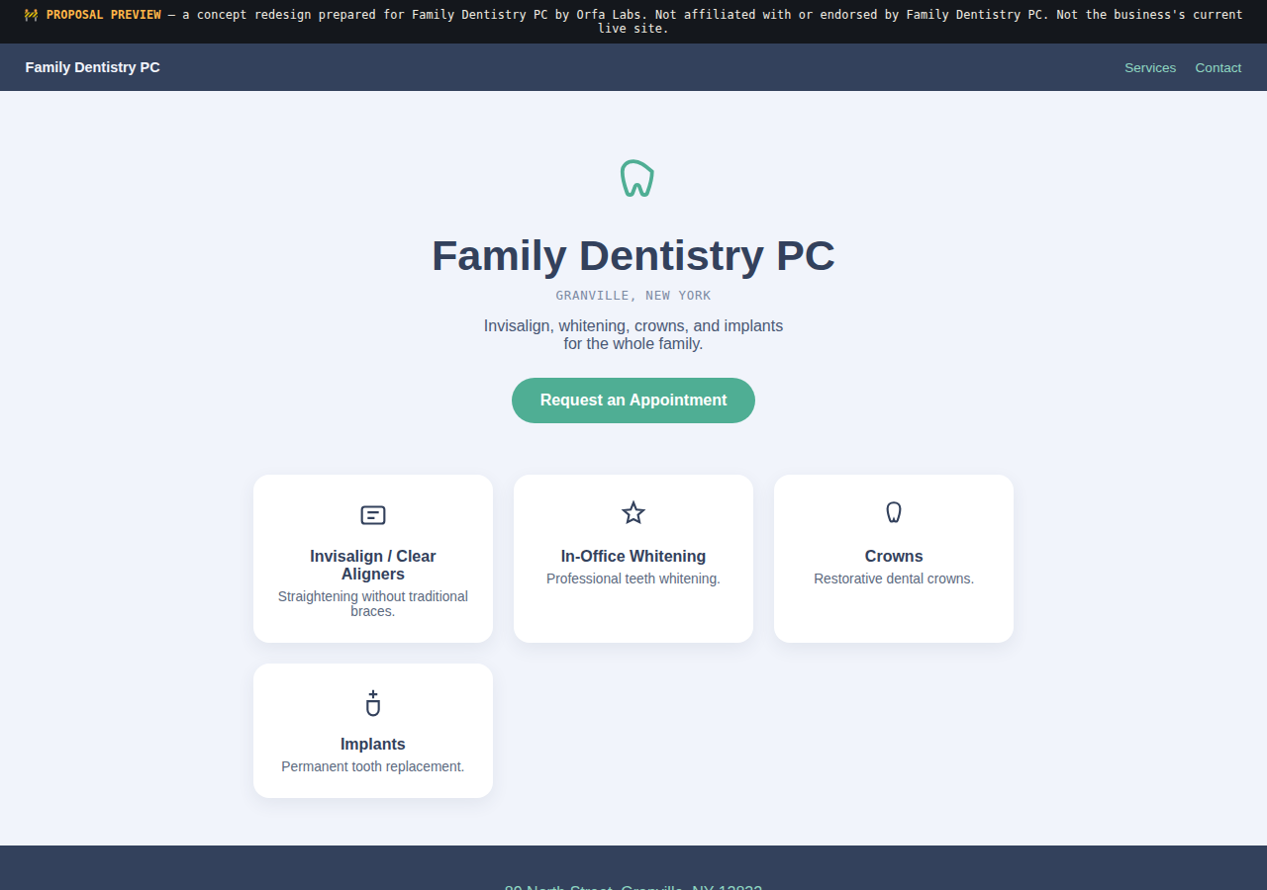Open the Contact nav link
The image size is (1267, 890).
click(1218, 67)
